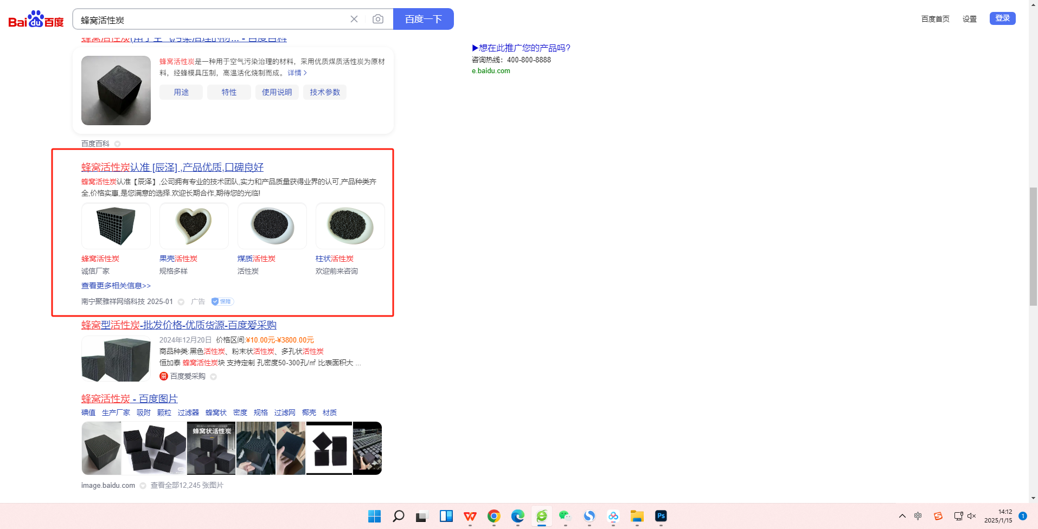The width and height of the screenshot is (1038, 529).
Task: Select the 密度 image tag
Action: pos(240,413)
